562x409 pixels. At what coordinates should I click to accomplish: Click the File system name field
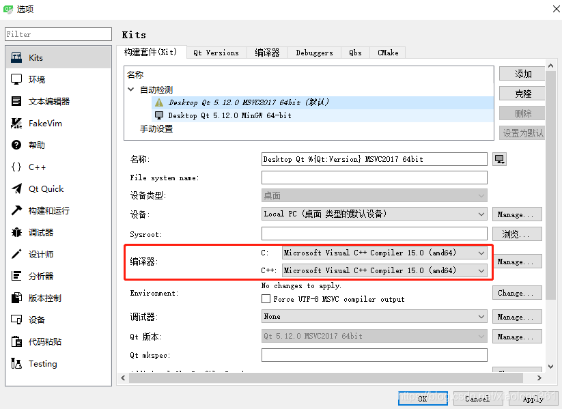(x=374, y=178)
